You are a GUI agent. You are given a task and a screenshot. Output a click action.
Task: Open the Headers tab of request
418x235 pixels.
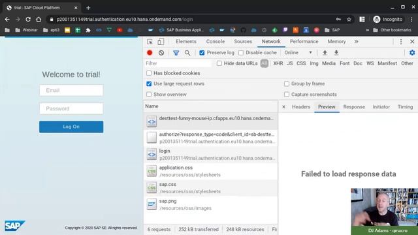[x=301, y=107]
